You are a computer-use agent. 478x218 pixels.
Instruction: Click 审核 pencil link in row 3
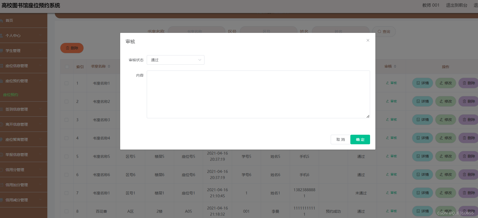pos(391,120)
